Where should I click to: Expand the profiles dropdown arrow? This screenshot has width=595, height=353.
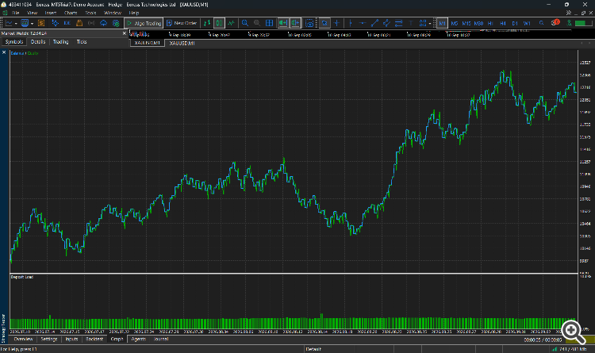tap(32, 24)
